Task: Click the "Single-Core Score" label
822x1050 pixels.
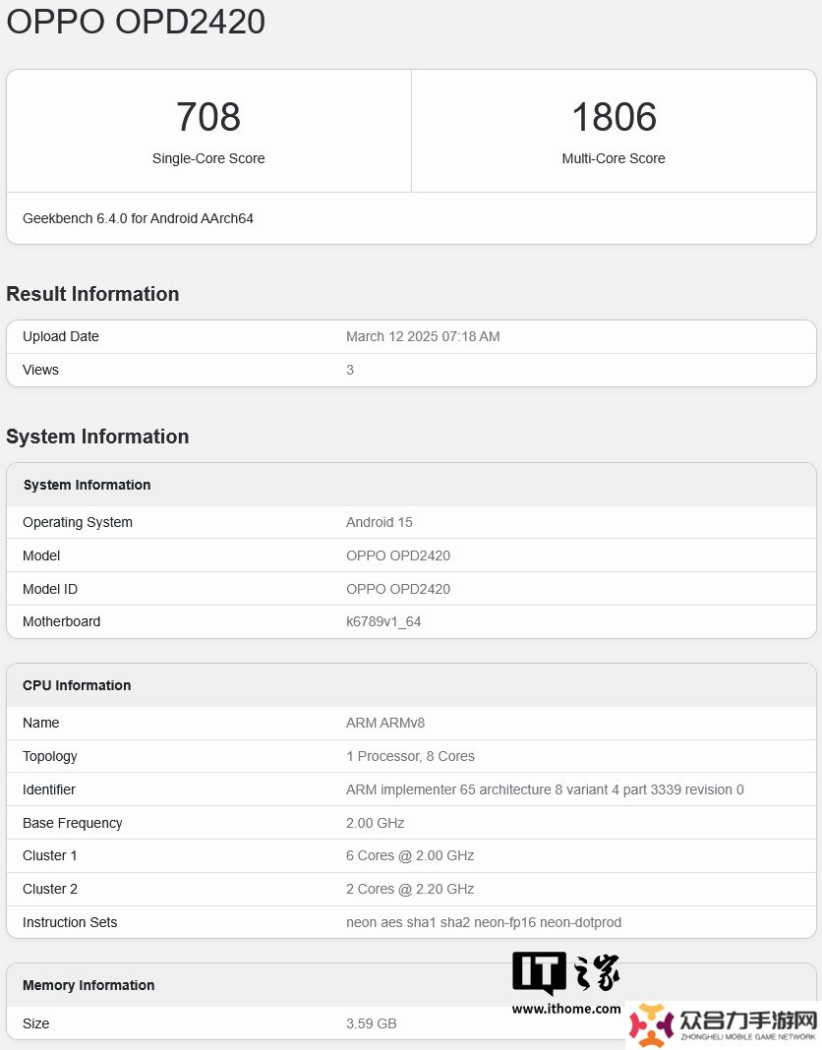Action: [x=208, y=158]
